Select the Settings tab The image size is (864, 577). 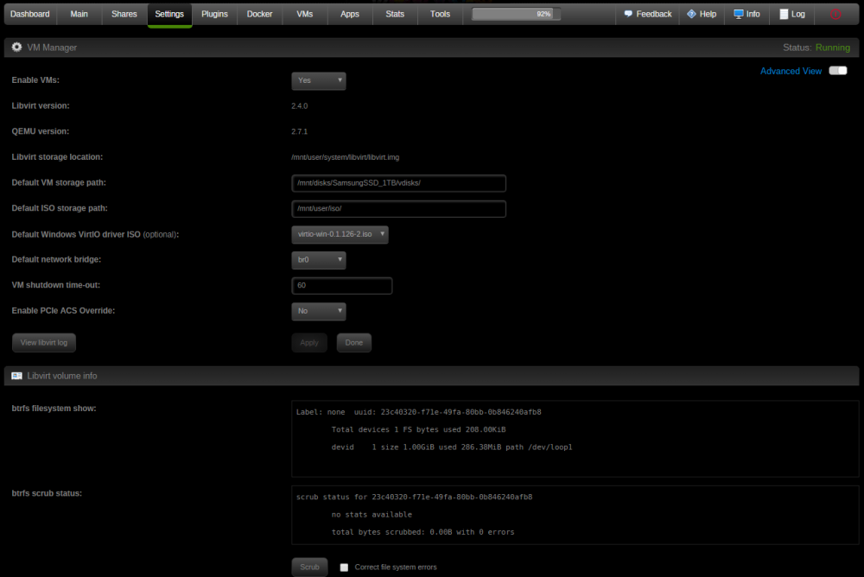pyautogui.click(x=169, y=15)
